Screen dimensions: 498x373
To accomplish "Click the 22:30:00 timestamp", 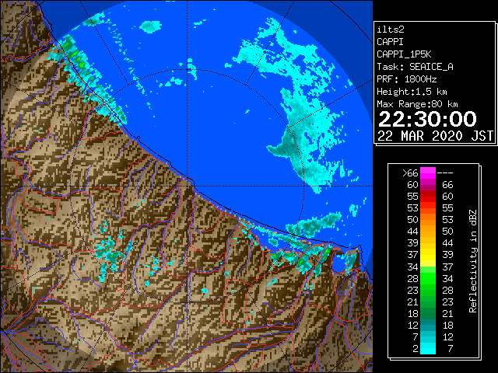I will click(427, 119).
